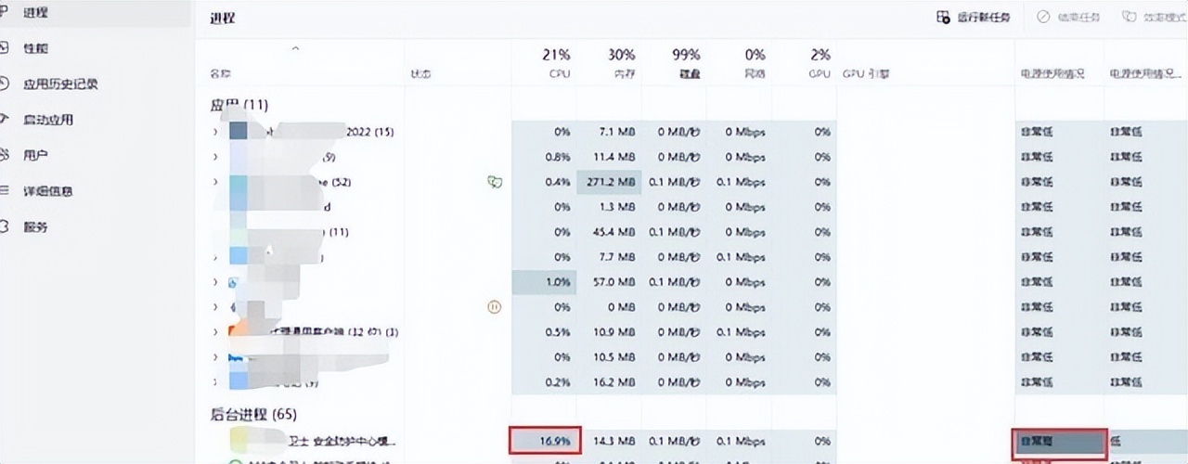The height and width of the screenshot is (464, 1188).
Task: Click the 结束任务 (End task) button
Action: coord(1068,18)
